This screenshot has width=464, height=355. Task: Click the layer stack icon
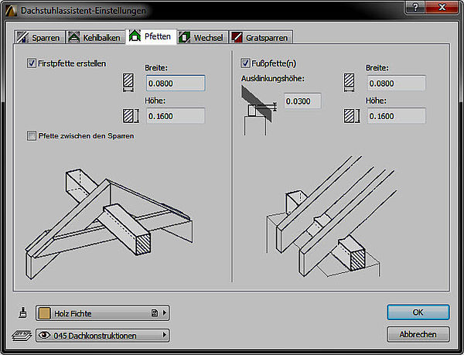pyautogui.click(x=23, y=335)
